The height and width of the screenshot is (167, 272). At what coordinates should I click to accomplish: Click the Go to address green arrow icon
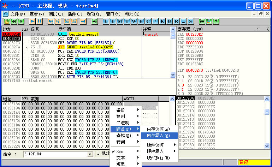click(x=95, y=21)
